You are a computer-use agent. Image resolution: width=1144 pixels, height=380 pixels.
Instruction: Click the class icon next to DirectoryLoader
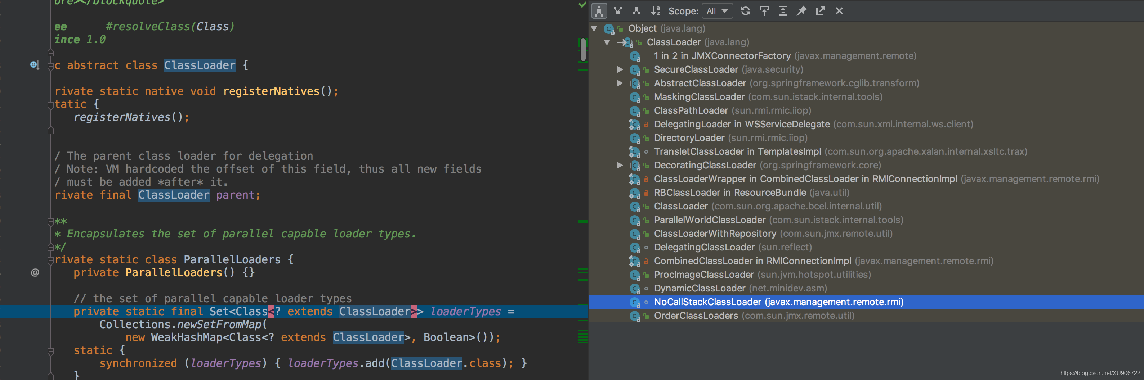pos(635,139)
